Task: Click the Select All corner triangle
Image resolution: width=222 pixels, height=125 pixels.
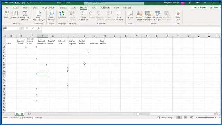Action: click(5, 36)
